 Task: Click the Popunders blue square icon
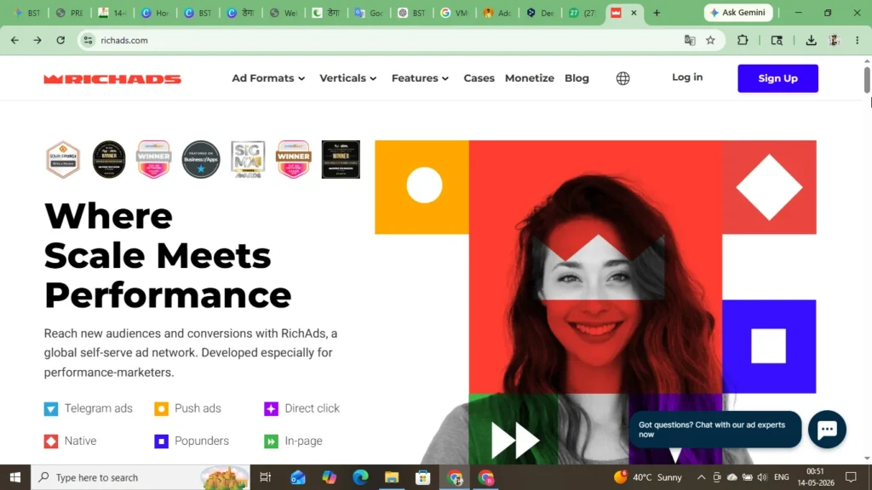point(161,442)
